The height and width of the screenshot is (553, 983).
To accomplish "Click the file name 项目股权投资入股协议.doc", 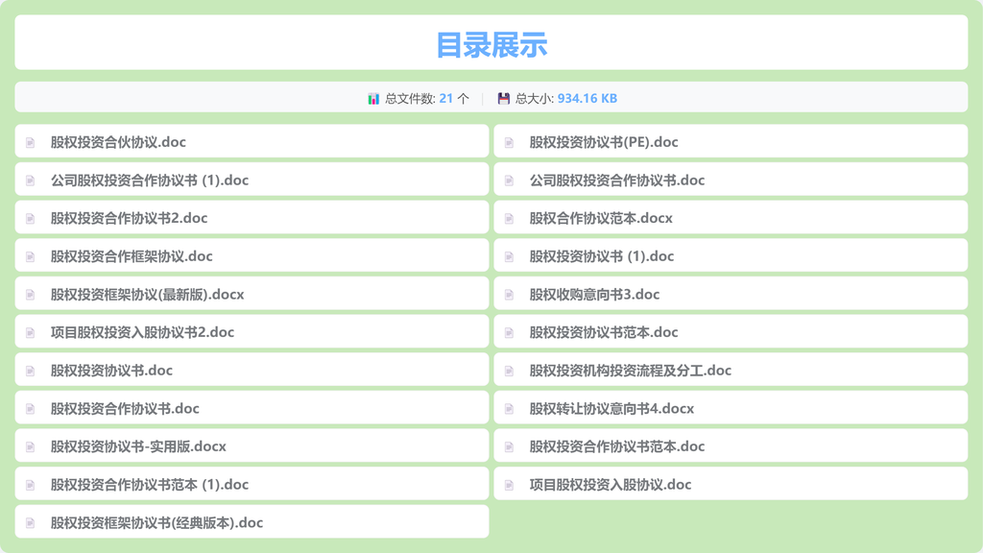I will 611,485.
